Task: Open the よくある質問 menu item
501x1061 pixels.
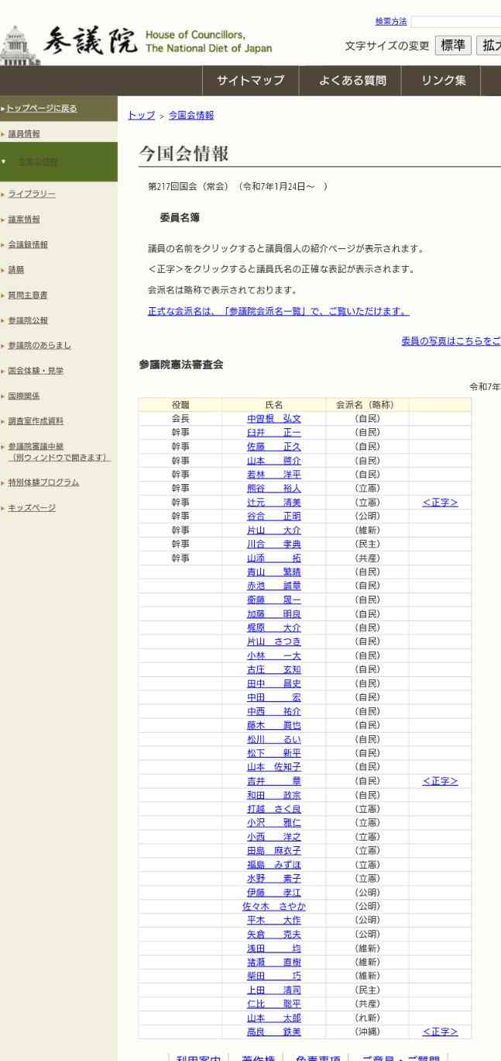Action: pos(353,81)
